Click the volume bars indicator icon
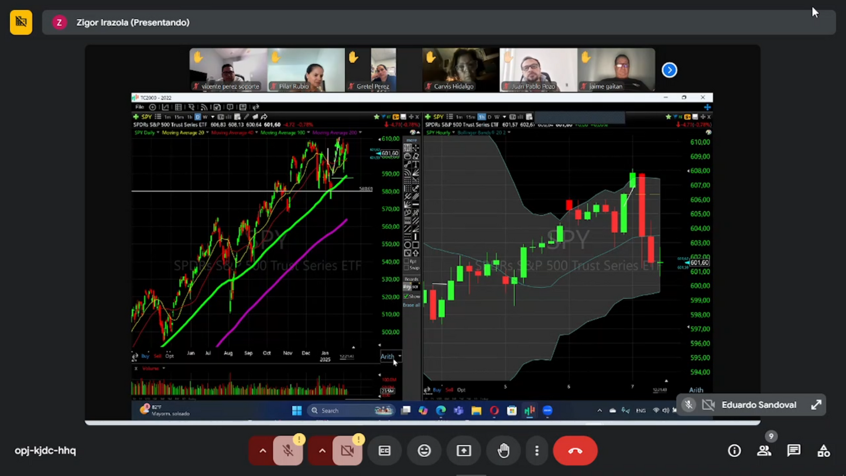 [228, 117]
